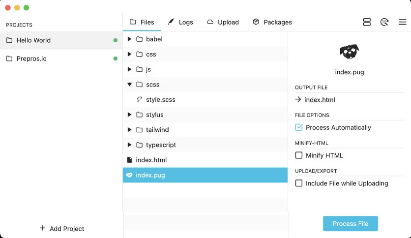The height and width of the screenshot is (238, 411).
Task: Click the typescript folder icon
Action: pyautogui.click(x=140, y=145)
